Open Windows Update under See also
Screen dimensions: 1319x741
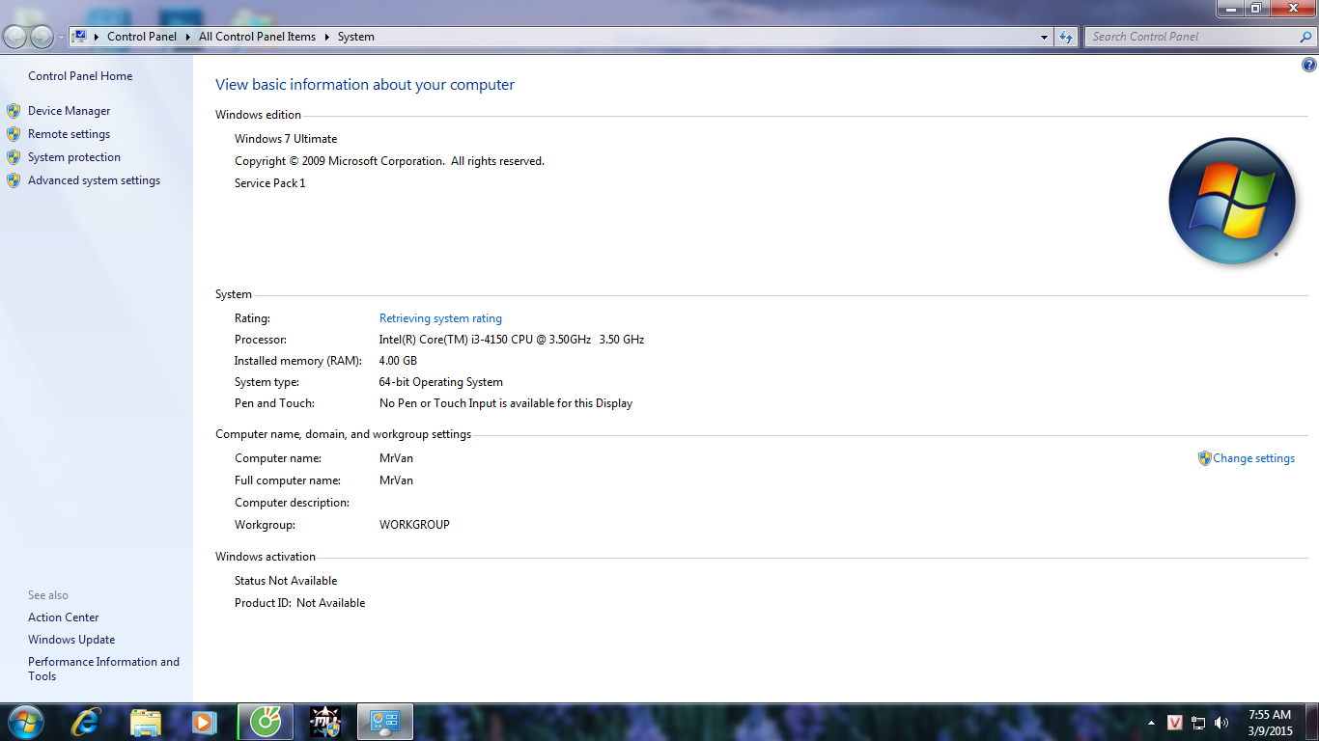click(71, 640)
